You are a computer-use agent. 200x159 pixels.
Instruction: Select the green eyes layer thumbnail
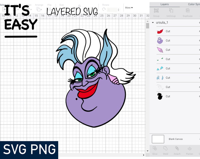(x=160, y=59)
